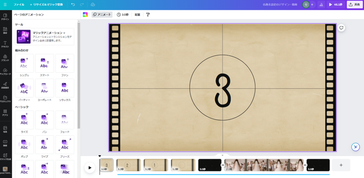Open the 素材 elements sidebar panel
The height and width of the screenshot is (178, 364).
pos(5,30)
